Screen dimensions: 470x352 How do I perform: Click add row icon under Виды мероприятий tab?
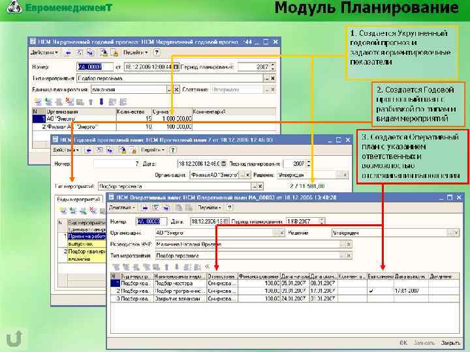pyautogui.click(x=63, y=211)
